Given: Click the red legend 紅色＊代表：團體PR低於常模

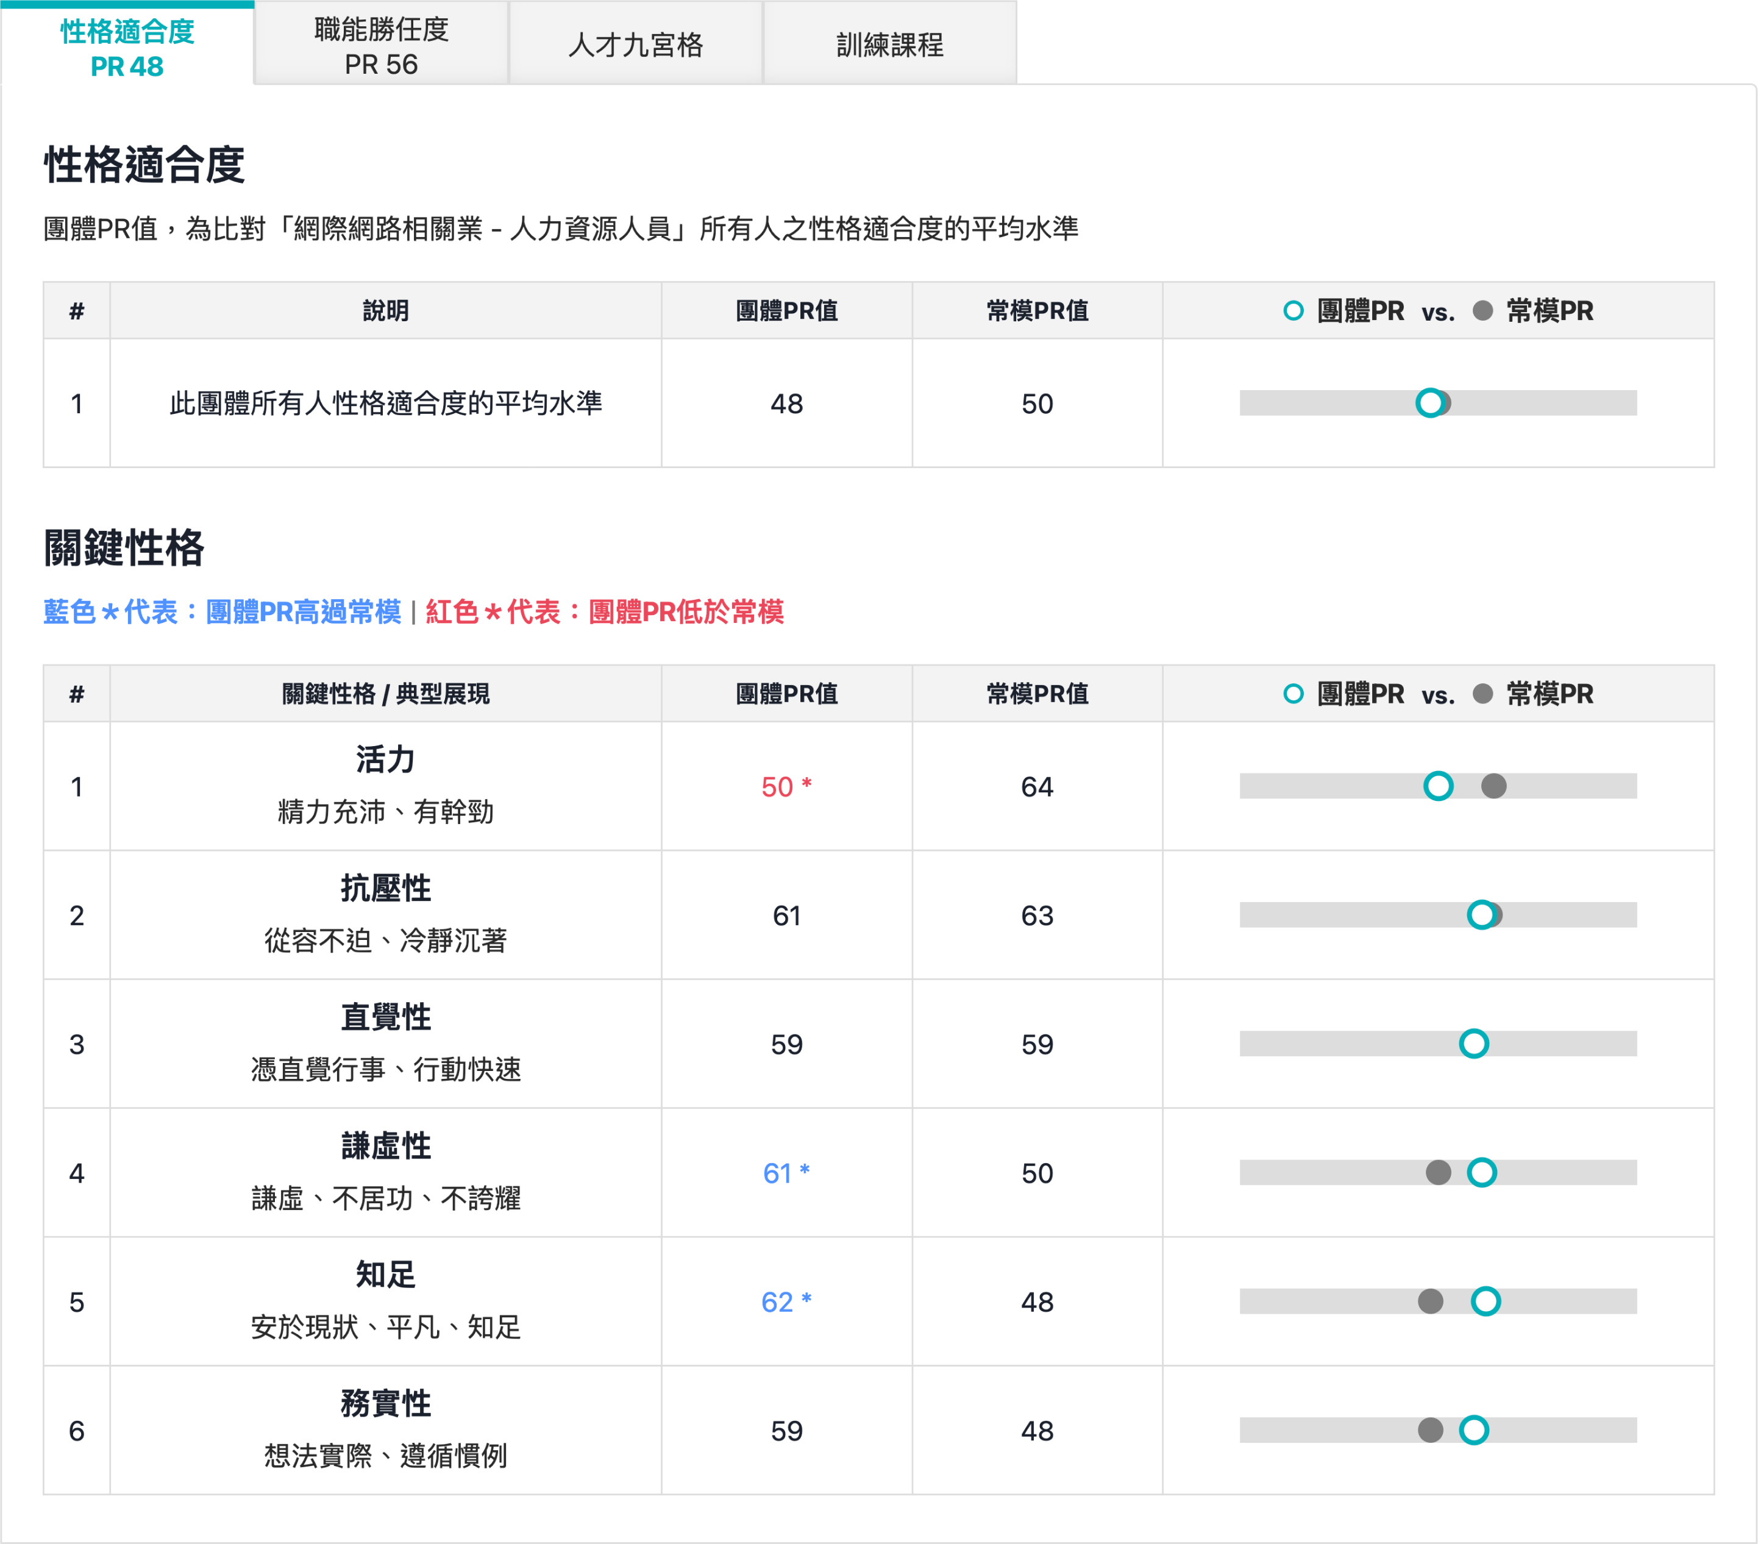Looking at the screenshot, I should click(x=605, y=611).
